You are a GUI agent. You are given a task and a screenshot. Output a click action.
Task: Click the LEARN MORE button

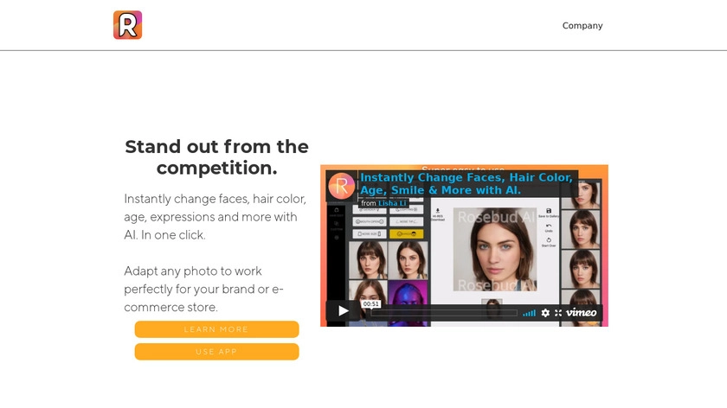point(216,329)
